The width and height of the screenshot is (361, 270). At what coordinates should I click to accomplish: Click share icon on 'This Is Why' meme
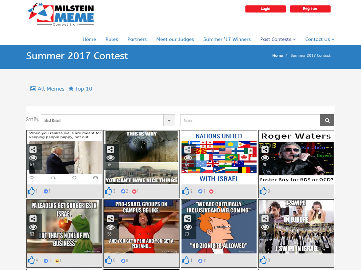click(x=110, y=150)
